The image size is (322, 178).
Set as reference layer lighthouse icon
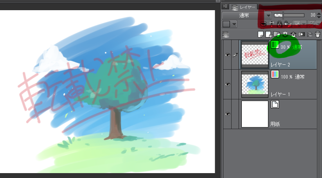pyautogui.click(x=272, y=24)
